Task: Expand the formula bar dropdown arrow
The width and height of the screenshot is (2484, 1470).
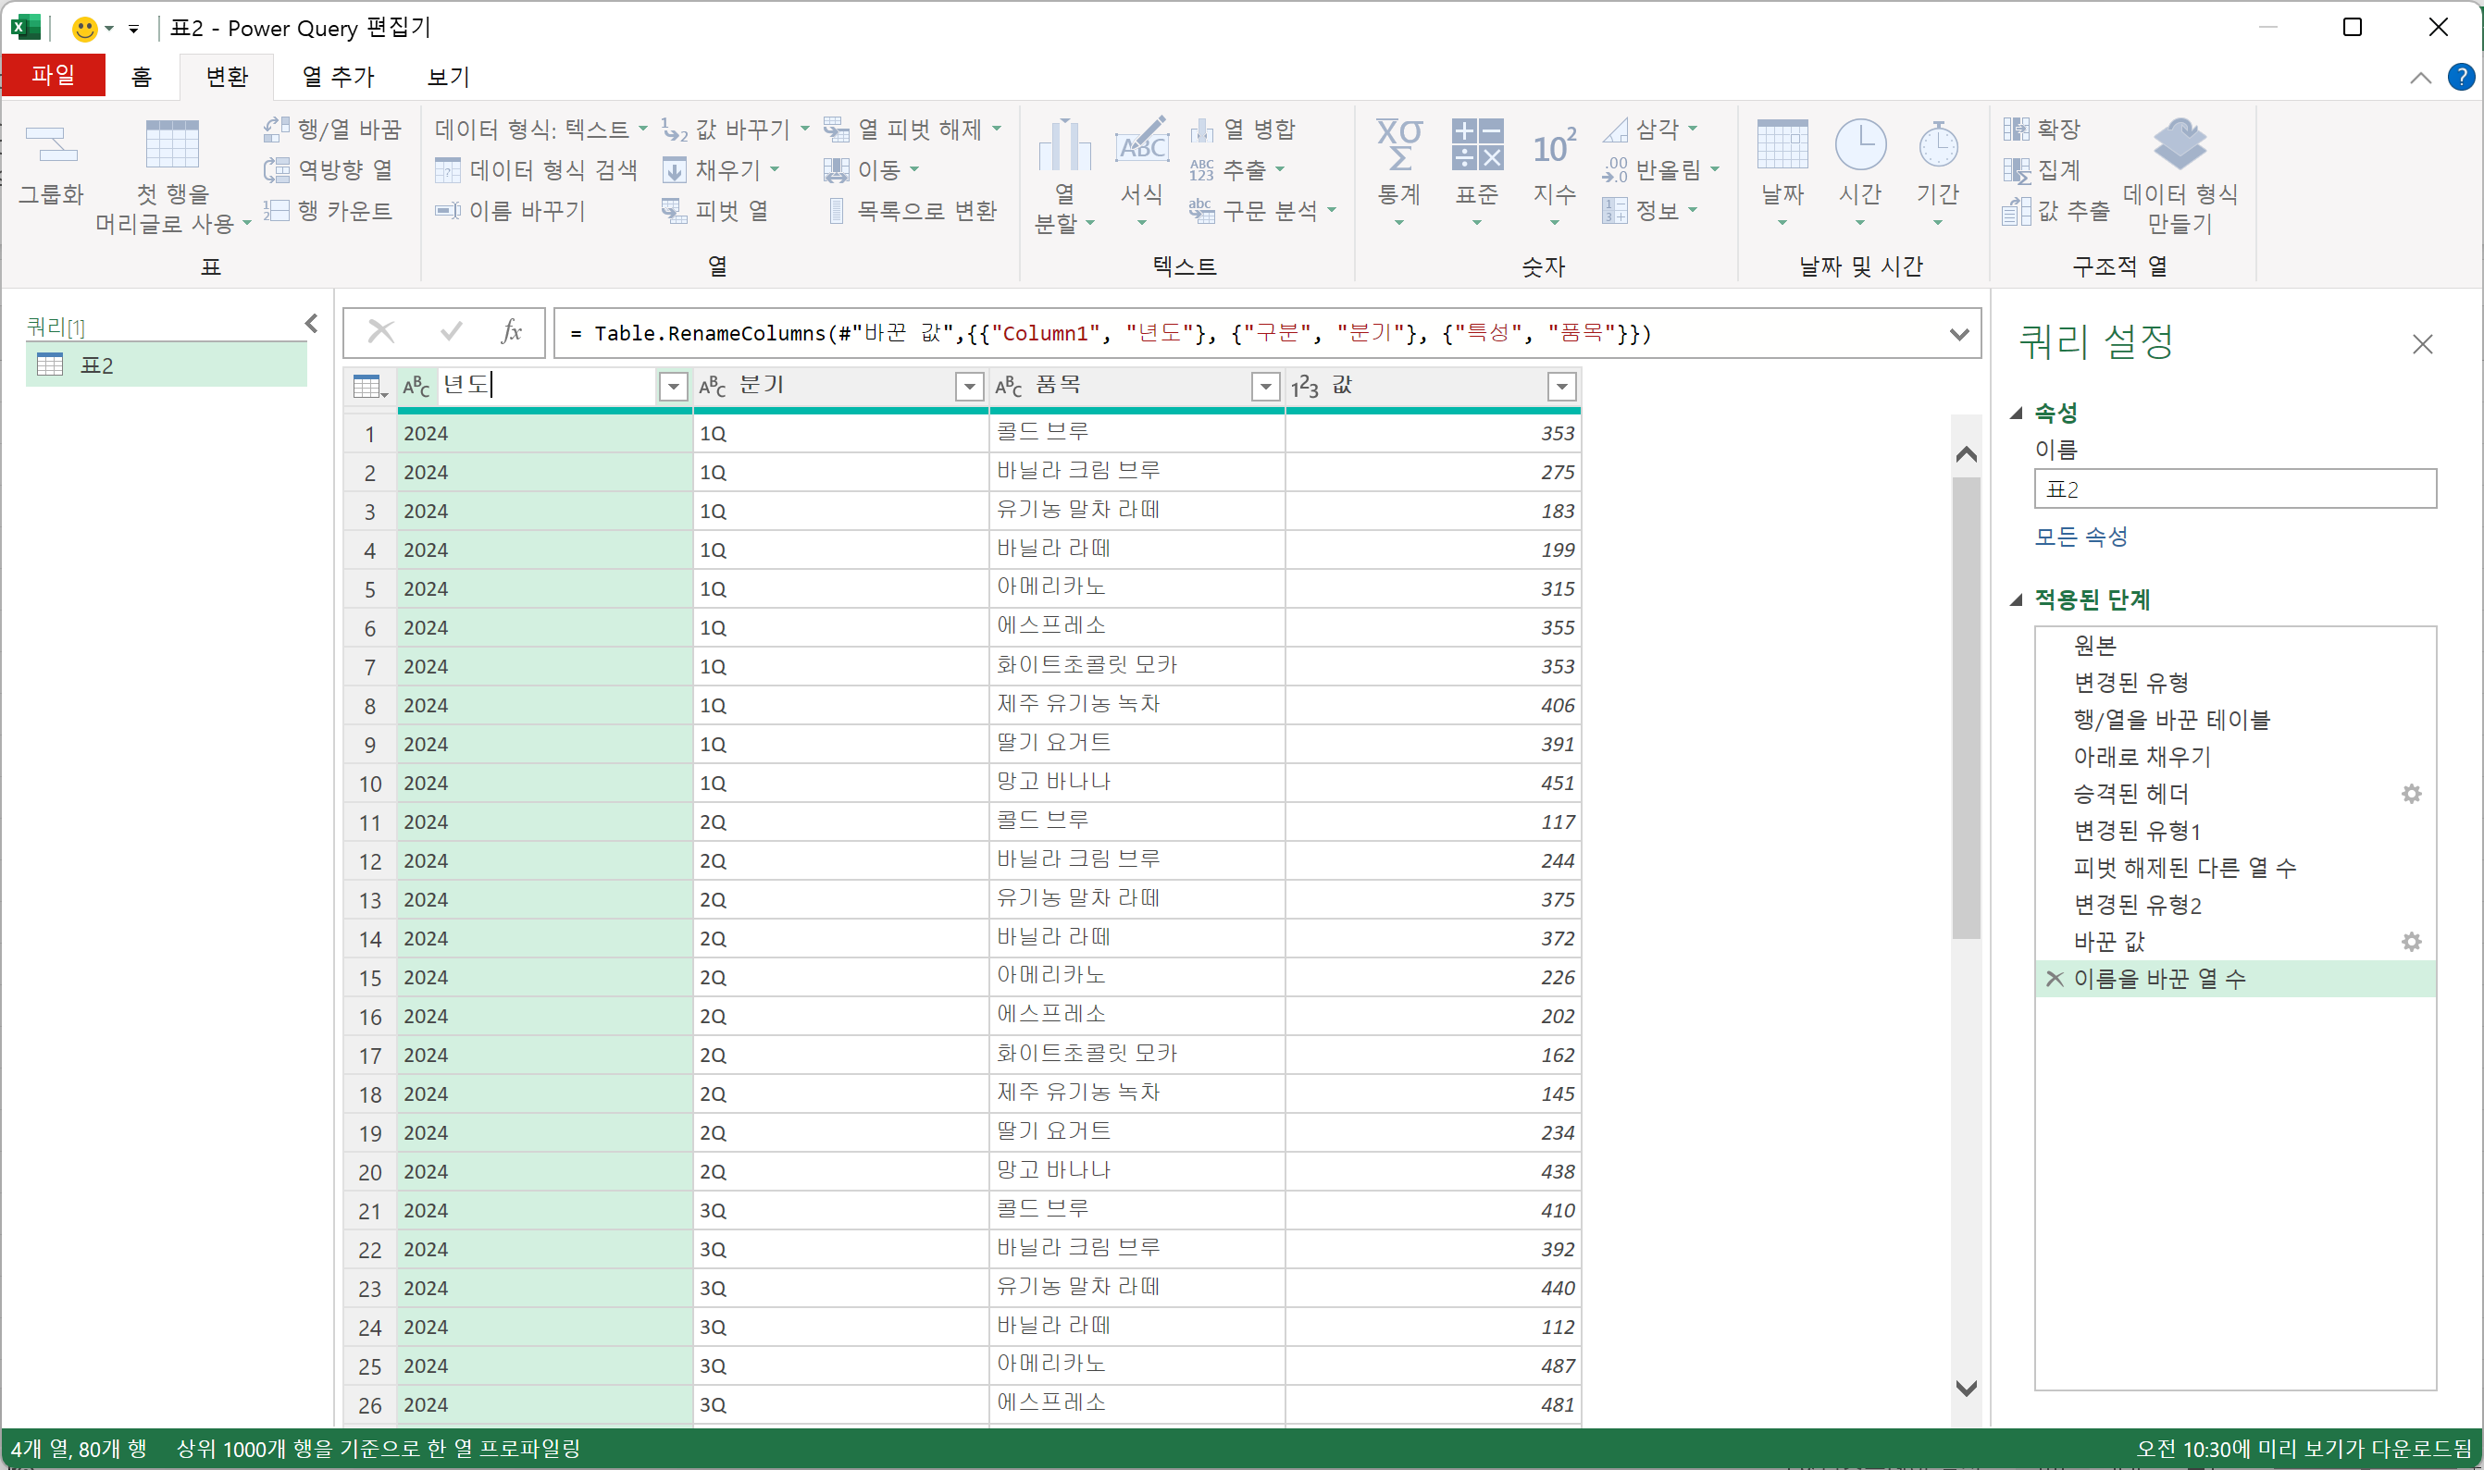Action: [x=1958, y=334]
